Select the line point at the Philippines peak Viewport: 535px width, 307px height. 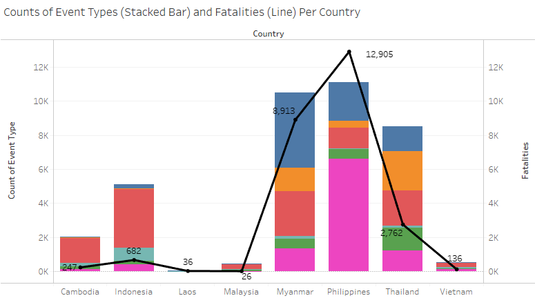click(x=349, y=52)
